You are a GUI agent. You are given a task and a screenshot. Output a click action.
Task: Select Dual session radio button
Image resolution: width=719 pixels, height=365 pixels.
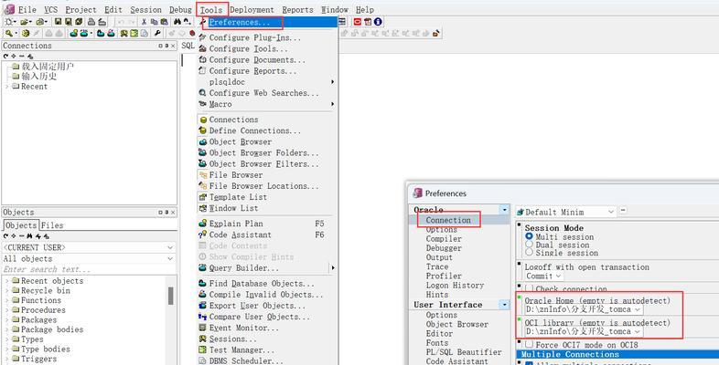click(529, 245)
